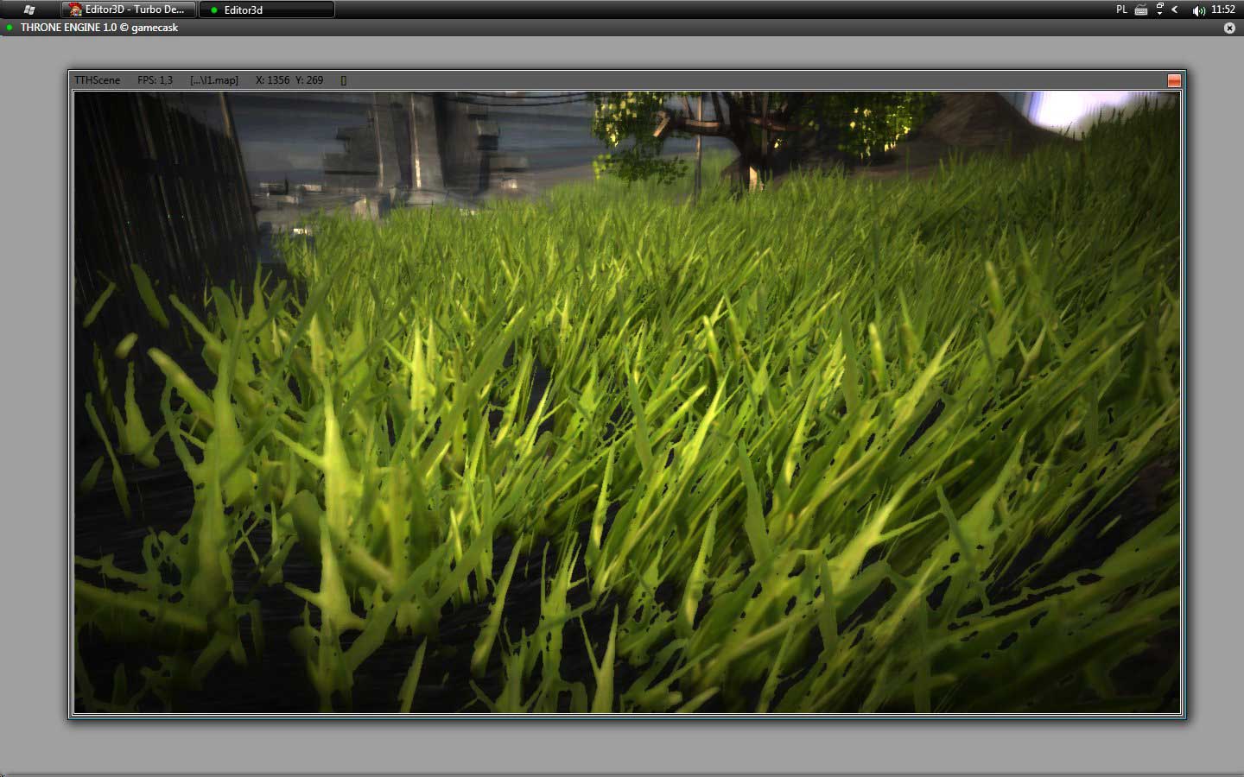Click the 11:52 clock
1244x777 pixels.
coord(1223,9)
